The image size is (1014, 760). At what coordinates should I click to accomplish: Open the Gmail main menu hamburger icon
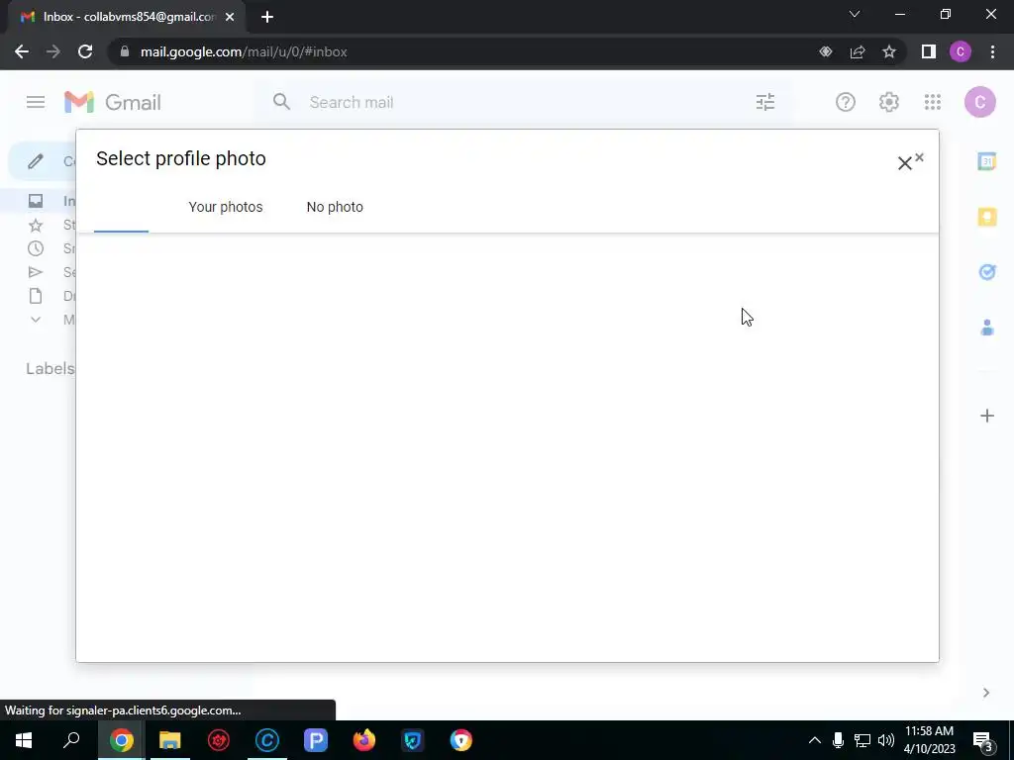(36, 102)
